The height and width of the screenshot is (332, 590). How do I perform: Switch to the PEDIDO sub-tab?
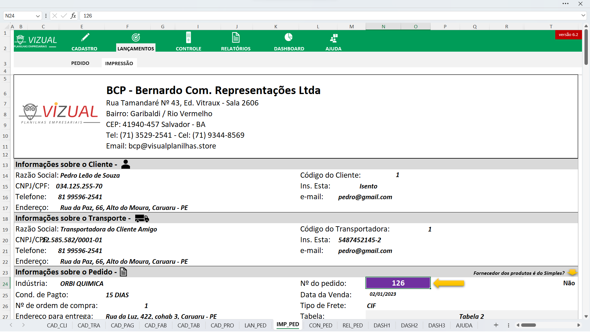coord(80,63)
